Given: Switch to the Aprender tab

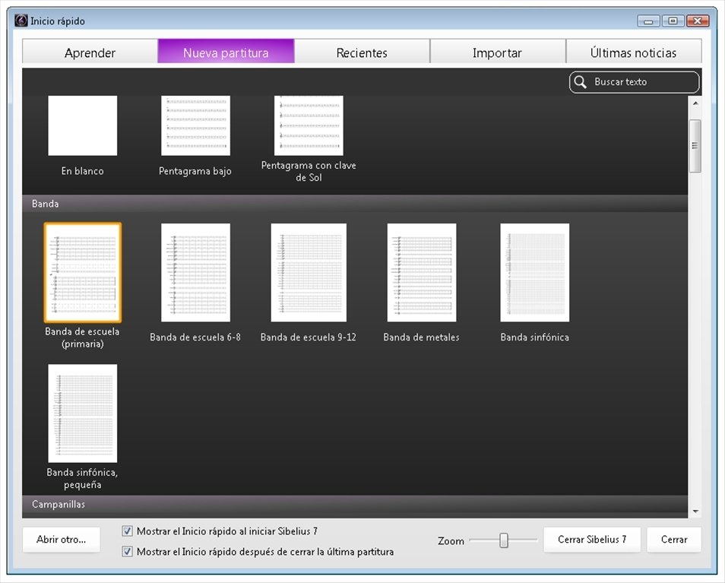Looking at the screenshot, I should [90, 52].
